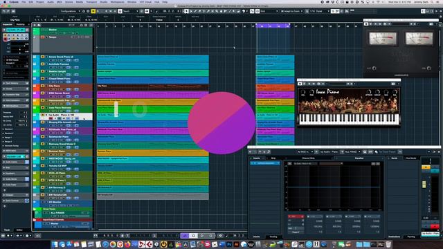Select the Channel Strip tab

click(x=308, y=158)
